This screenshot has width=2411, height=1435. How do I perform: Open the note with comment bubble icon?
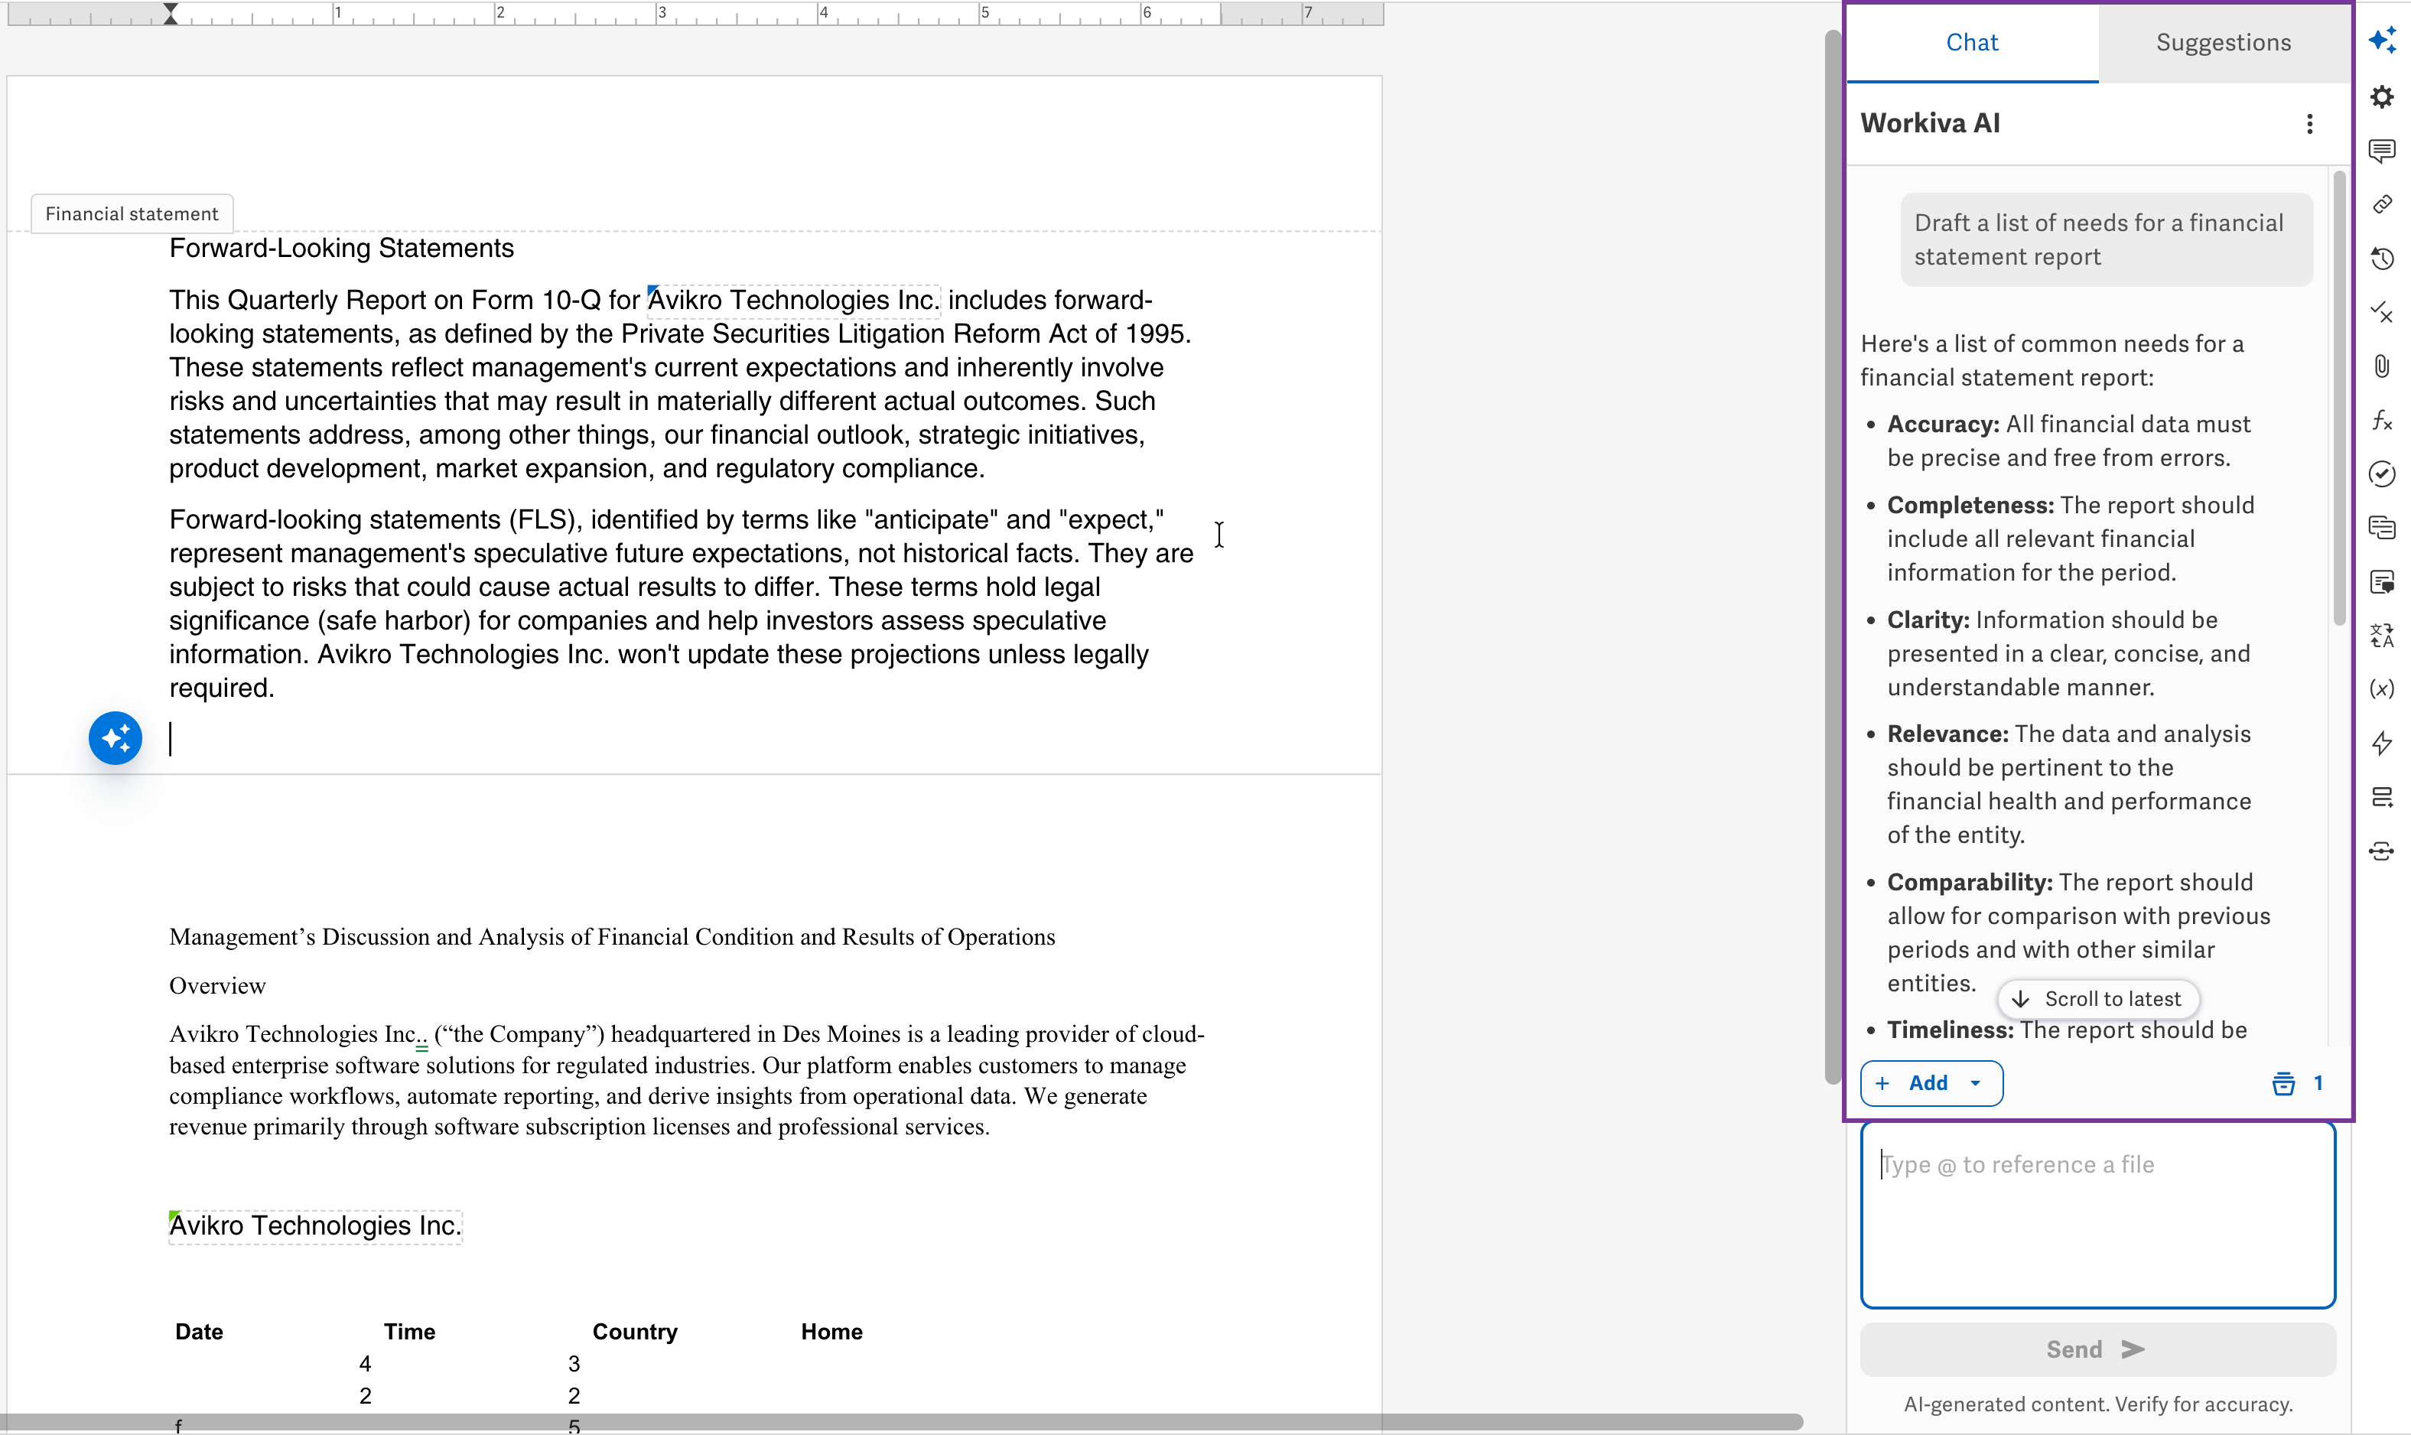[x=2382, y=582]
